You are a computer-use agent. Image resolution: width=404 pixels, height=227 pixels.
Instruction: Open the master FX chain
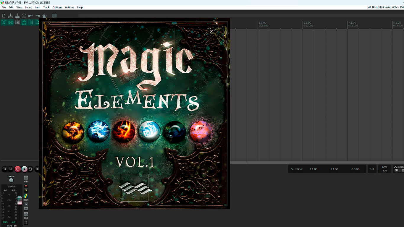[x=26, y=205]
